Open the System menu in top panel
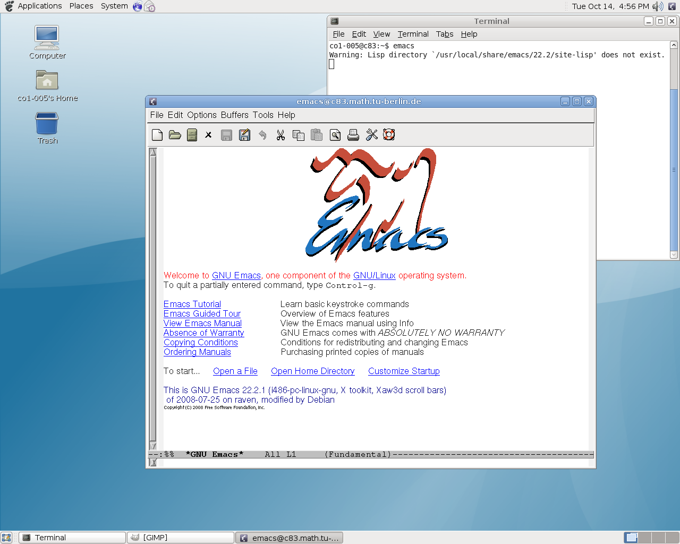This screenshot has height=544, width=680. 114,6
